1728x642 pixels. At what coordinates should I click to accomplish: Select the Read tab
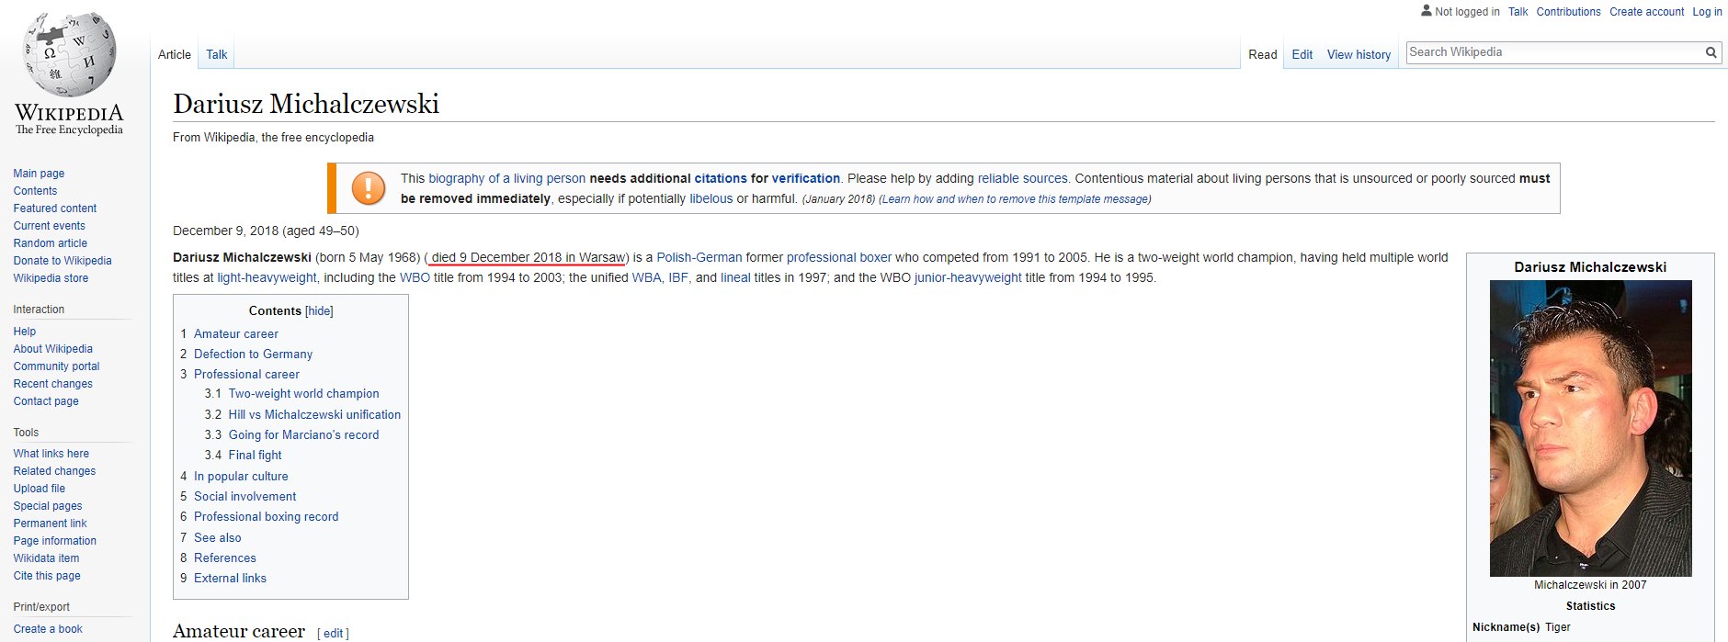[x=1263, y=54]
